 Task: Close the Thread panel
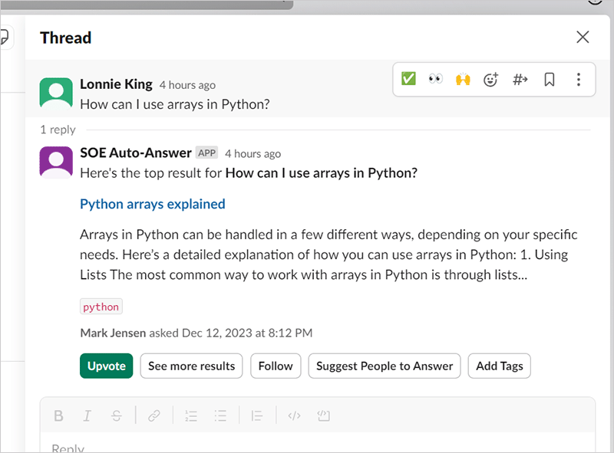(583, 37)
